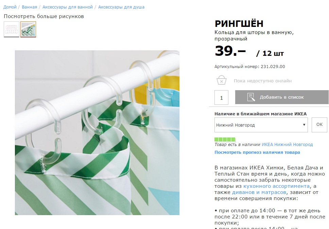Open диванов и матрасов link
The image size is (329, 229).
point(259,192)
